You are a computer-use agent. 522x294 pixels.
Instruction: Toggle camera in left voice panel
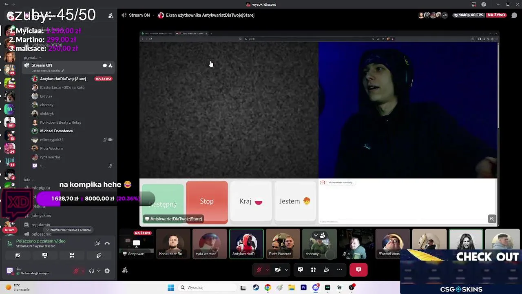click(x=18, y=255)
